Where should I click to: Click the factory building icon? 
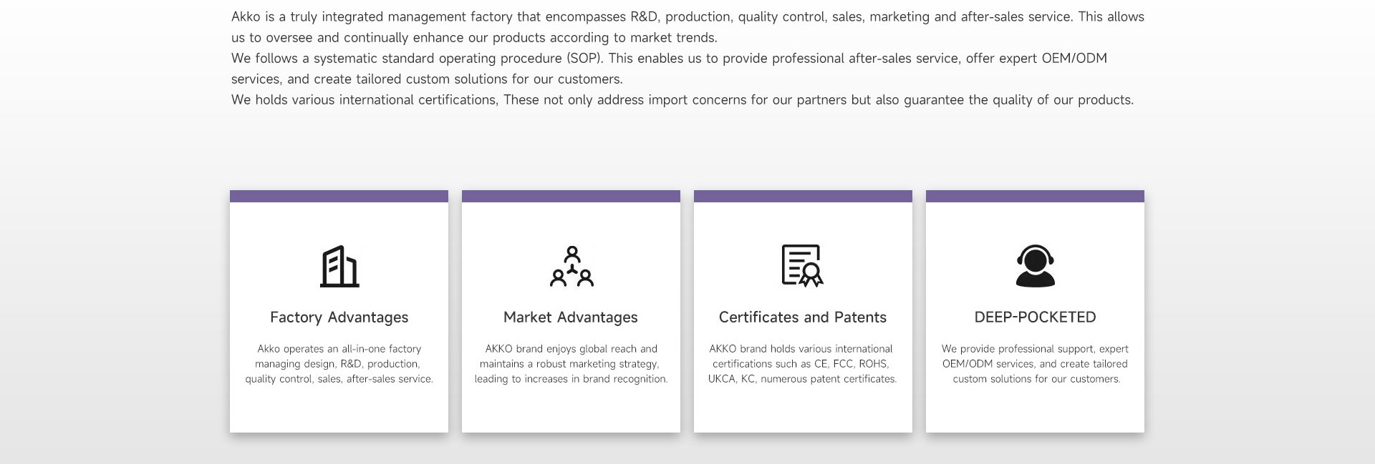pos(339,266)
